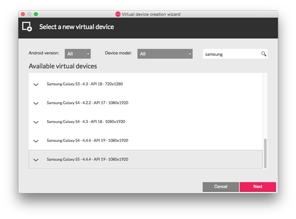Expand the Galaxy S4 4.2.2 API 17 chevron
This screenshot has width=296, height=219.
pyautogui.click(x=36, y=103)
